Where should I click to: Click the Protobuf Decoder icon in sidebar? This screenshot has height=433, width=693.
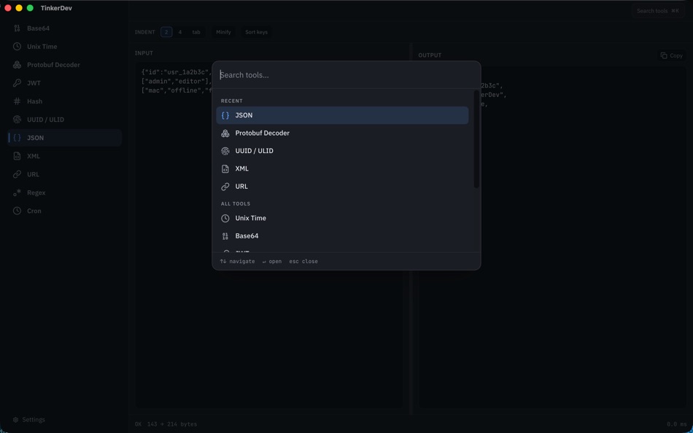17,65
